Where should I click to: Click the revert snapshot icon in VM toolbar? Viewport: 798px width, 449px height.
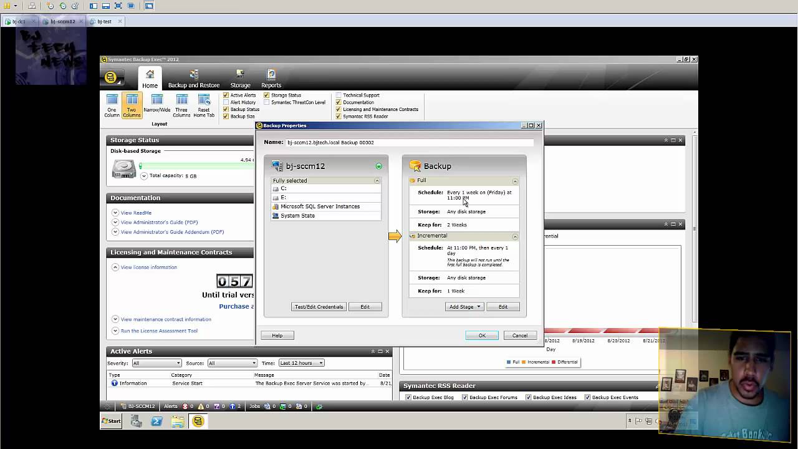pos(63,6)
